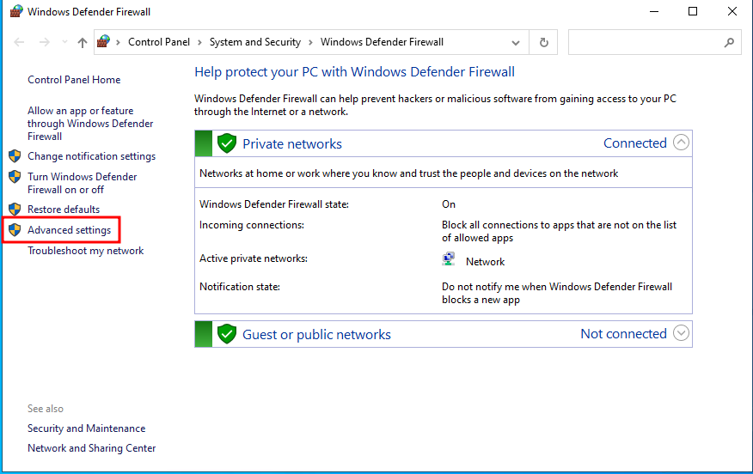This screenshot has width=753, height=474.
Task: Click the shield icon beside Change notification settings
Action: coord(15,156)
